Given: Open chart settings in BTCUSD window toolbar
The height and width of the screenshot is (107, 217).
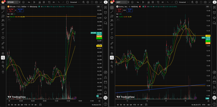Looking at the screenshot, I should [x=88, y=2].
